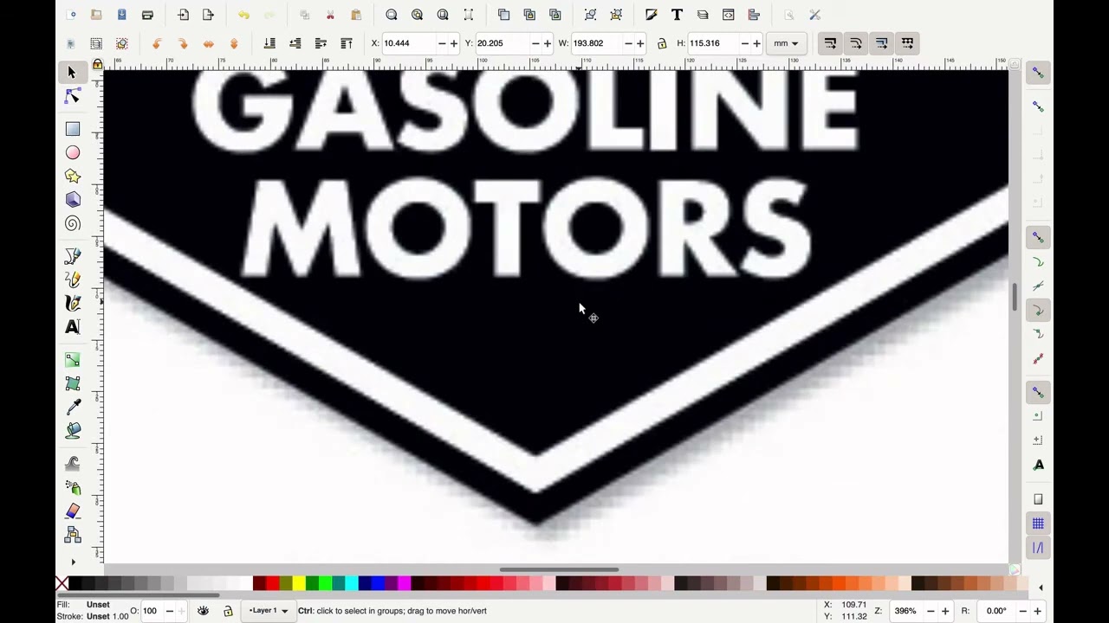Screen dimensions: 1109x623
Task: Select the Paint Bucket tool
Action: point(72,430)
